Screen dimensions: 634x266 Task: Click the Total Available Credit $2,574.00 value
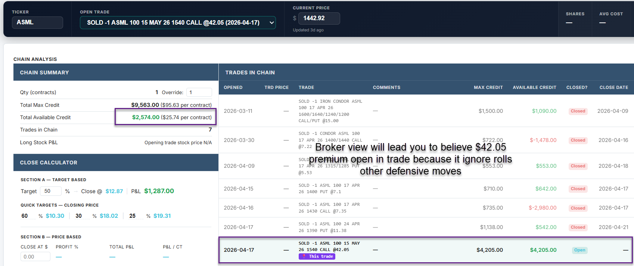pyautogui.click(x=146, y=117)
